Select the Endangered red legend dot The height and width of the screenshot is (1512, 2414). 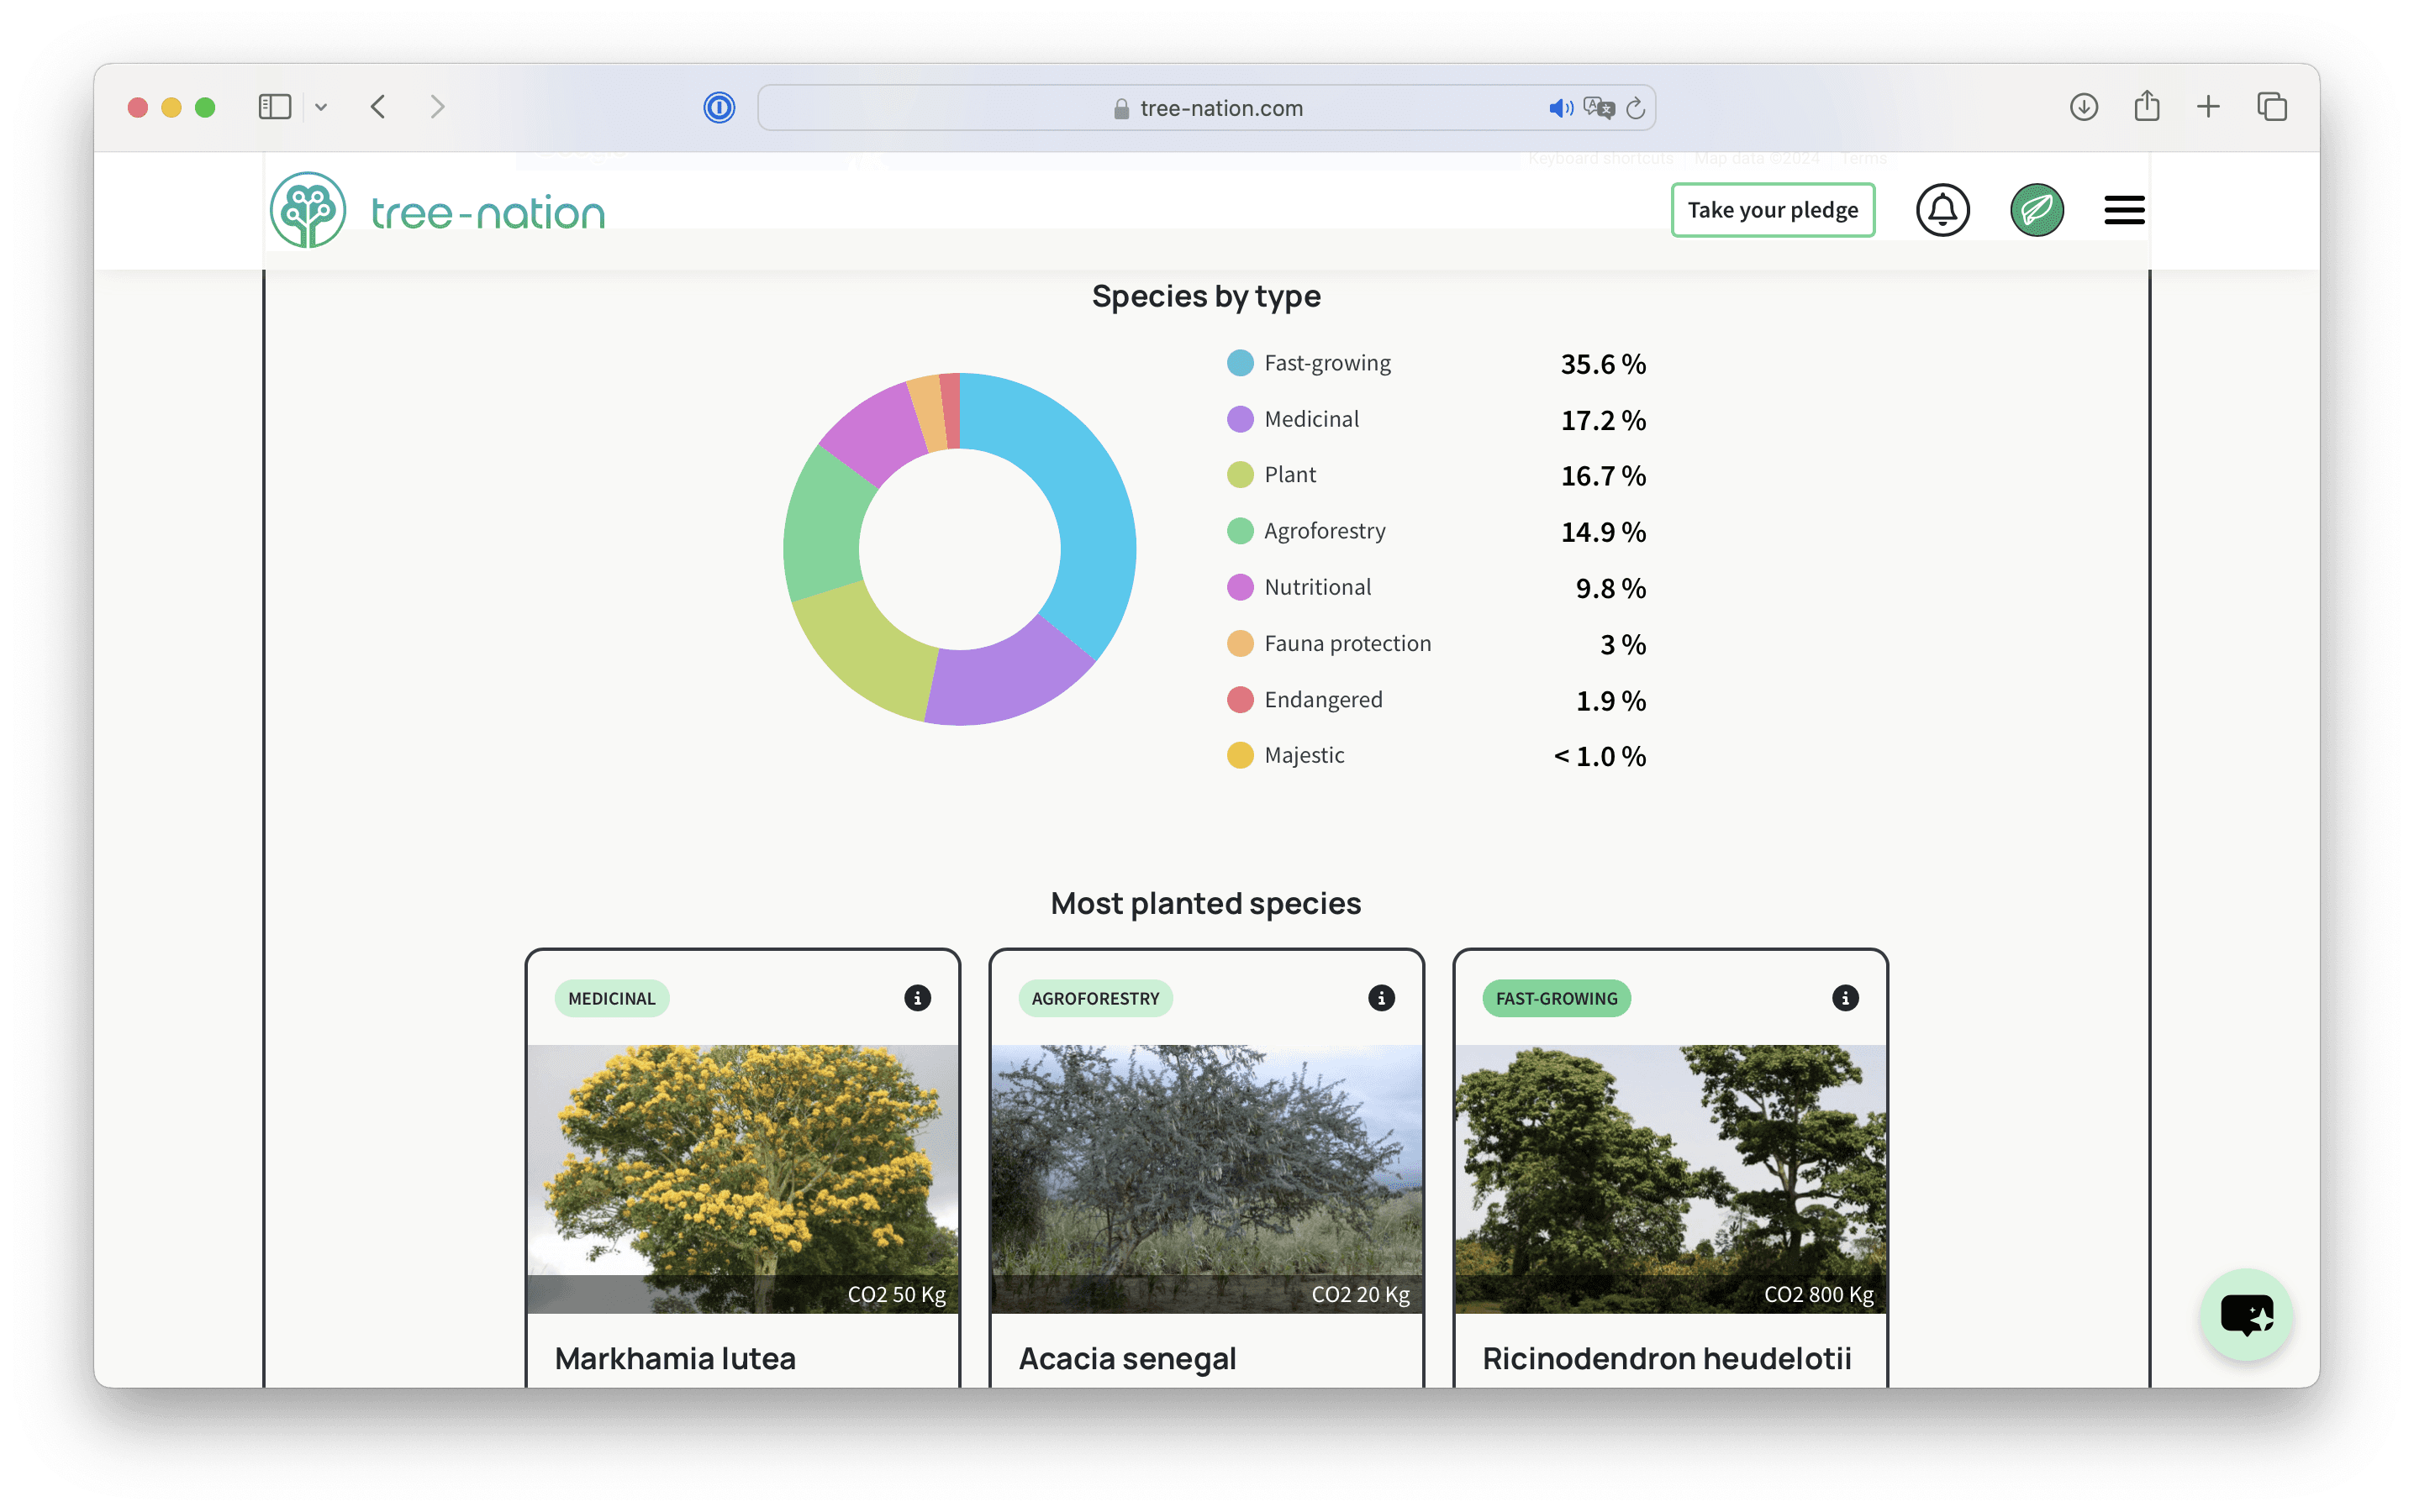pos(1241,699)
